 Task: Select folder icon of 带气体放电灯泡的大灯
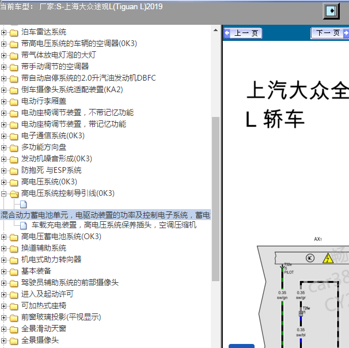click(14, 56)
